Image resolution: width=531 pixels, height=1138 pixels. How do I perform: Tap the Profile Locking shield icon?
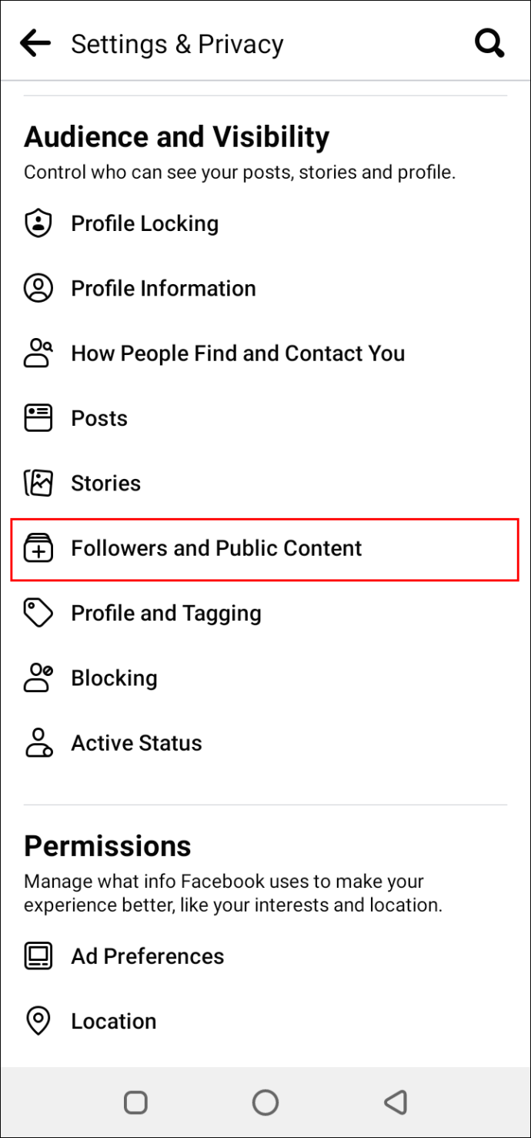[x=38, y=223]
